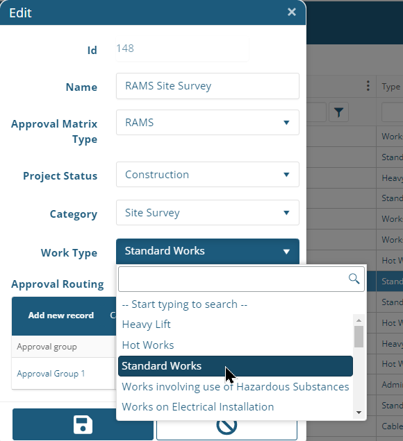Image resolution: width=403 pixels, height=441 pixels.
Task: Click the filter funnel icon in grid
Action: pos(338,112)
